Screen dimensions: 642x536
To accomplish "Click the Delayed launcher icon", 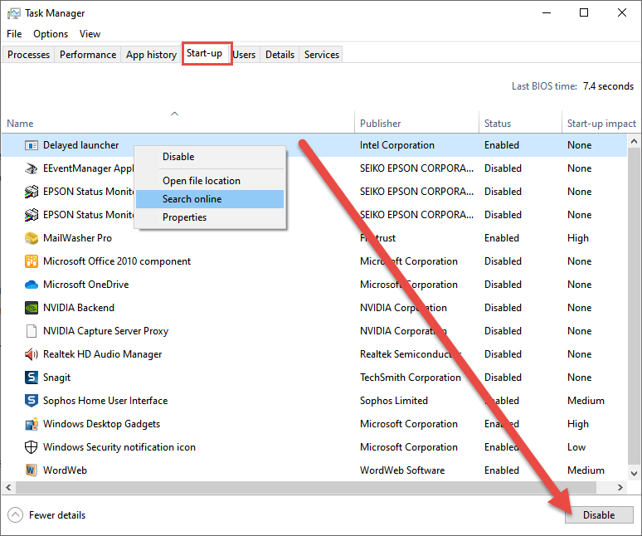I will tap(32, 145).
